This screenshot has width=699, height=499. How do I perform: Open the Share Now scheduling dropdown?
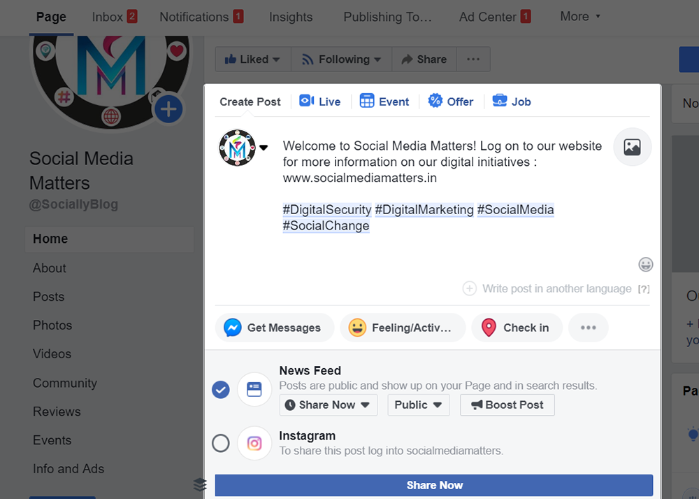(328, 405)
